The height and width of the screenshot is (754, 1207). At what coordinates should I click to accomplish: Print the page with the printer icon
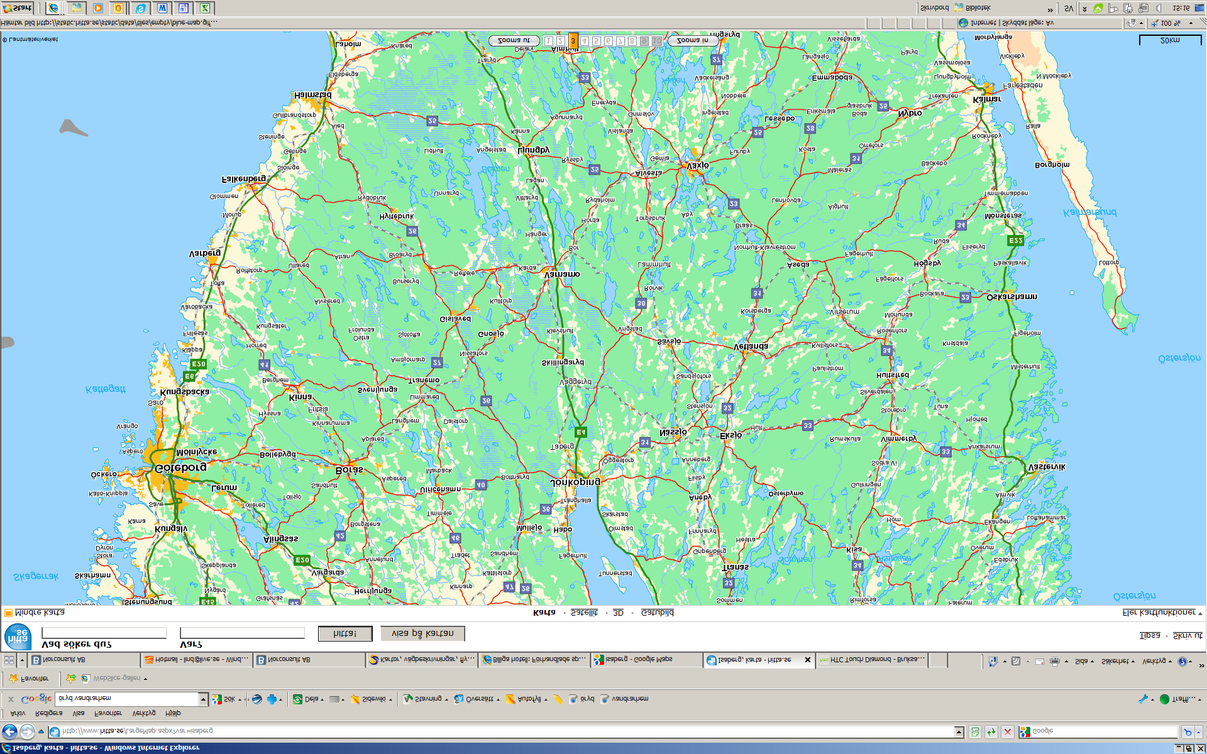coord(1055,661)
